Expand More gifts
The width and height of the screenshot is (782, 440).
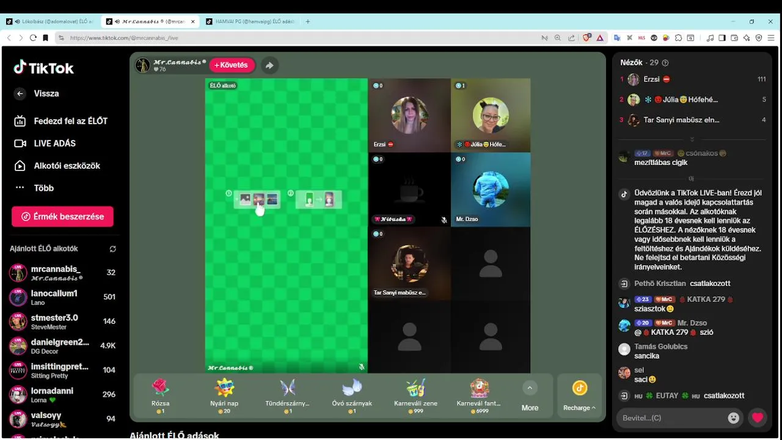pyautogui.click(x=530, y=397)
